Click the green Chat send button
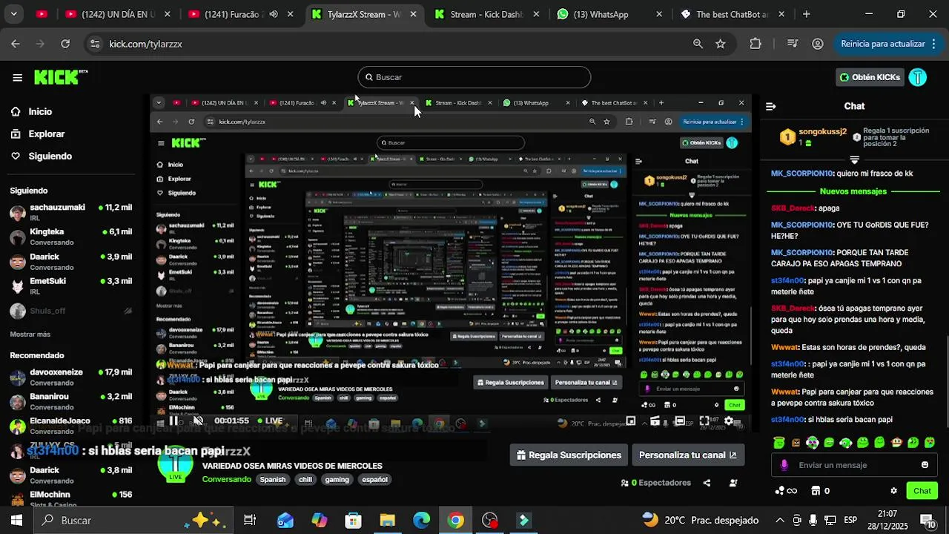The width and height of the screenshot is (949, 534). [x=922, y=491]
